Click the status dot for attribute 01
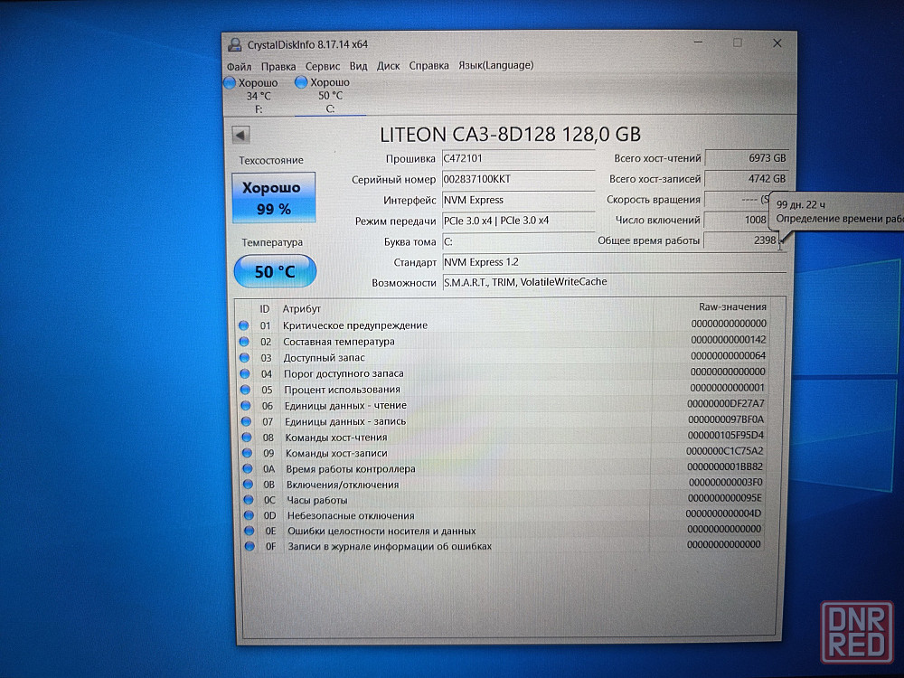 coord(244,325)
